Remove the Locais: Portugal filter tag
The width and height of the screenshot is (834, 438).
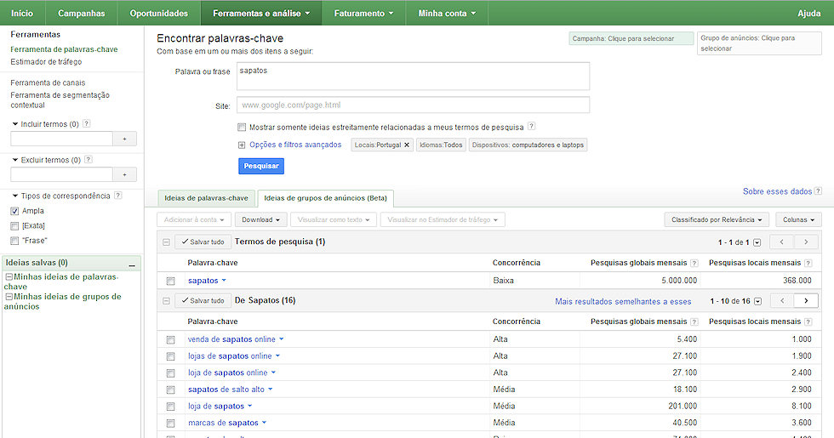pyautogui.click(x=407, y=145)
